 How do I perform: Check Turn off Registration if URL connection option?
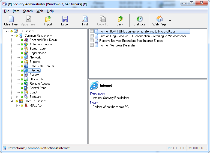point(92,36)
